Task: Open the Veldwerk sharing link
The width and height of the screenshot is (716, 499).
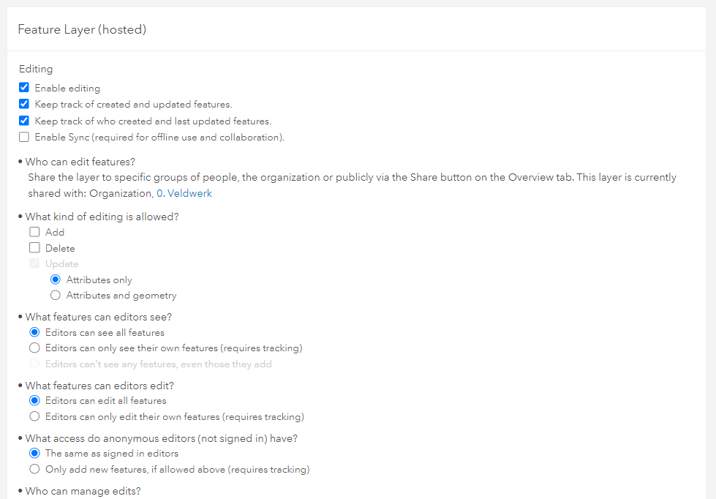Action: pyautogui.click(x=190, y=192)
